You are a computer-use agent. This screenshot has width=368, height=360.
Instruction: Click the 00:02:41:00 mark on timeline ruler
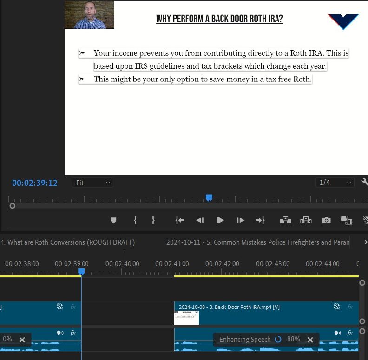pos(172,263)
